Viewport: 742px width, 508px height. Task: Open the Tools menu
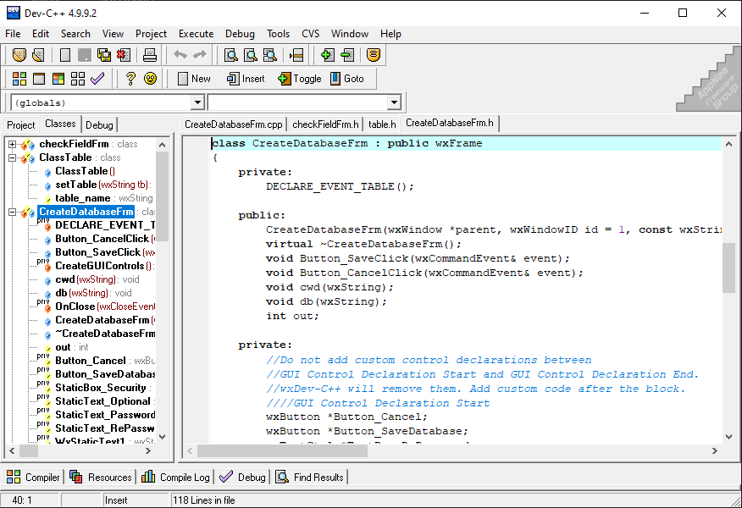[278, 34]
